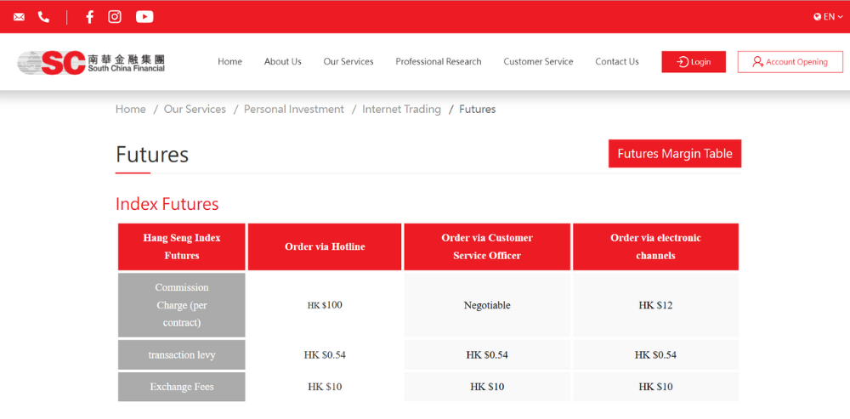Open the YouTube channel icon
850x419 pixels.
point(144,17)
